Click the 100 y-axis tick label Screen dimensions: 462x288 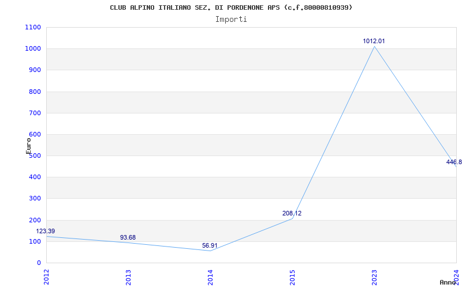pos(35,241)
